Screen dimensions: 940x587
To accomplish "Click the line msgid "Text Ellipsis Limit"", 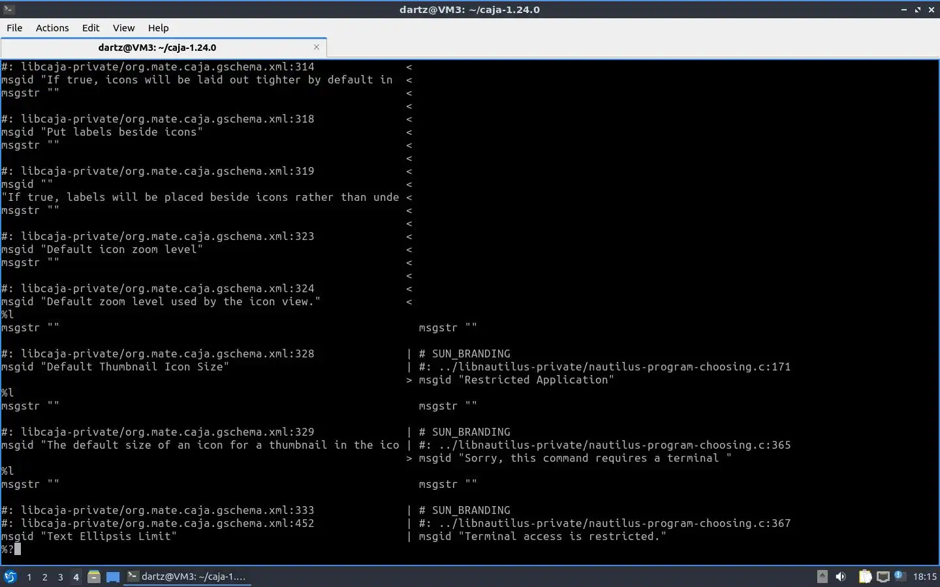I will pos(89,536).
